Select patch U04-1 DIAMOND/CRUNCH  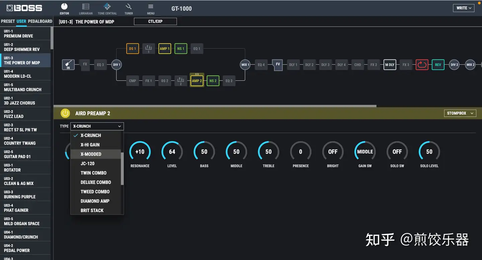(25, 234)
